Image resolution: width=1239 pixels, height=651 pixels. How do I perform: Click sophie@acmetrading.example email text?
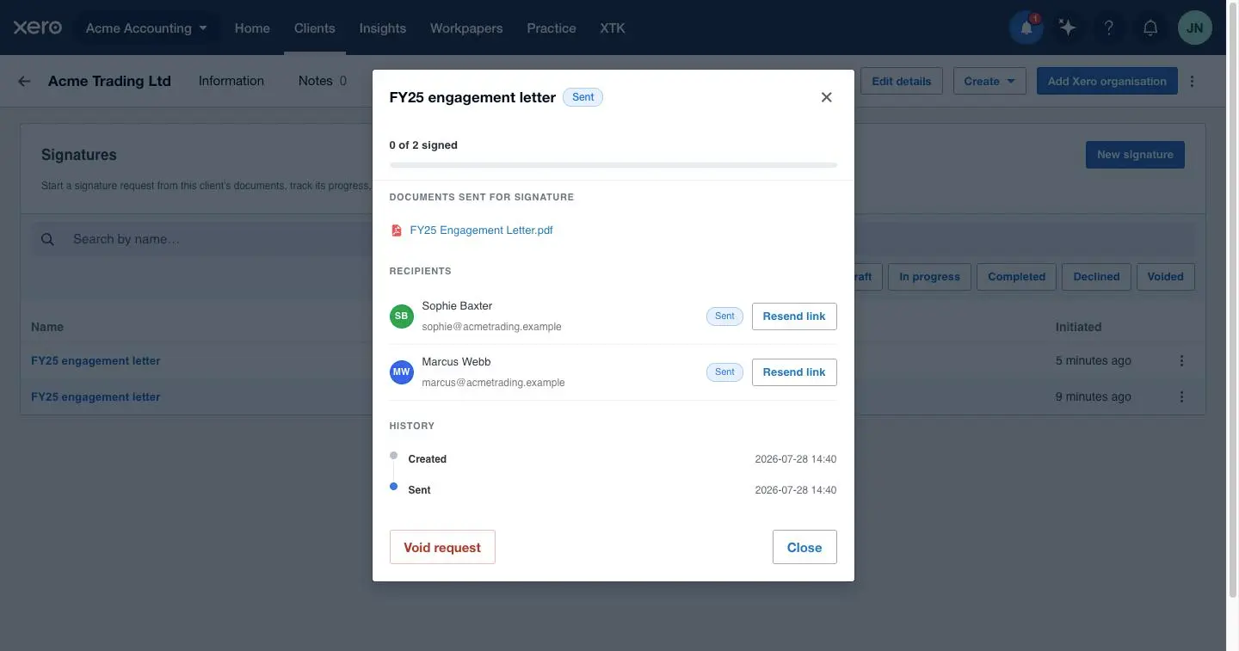coord(491,327)
